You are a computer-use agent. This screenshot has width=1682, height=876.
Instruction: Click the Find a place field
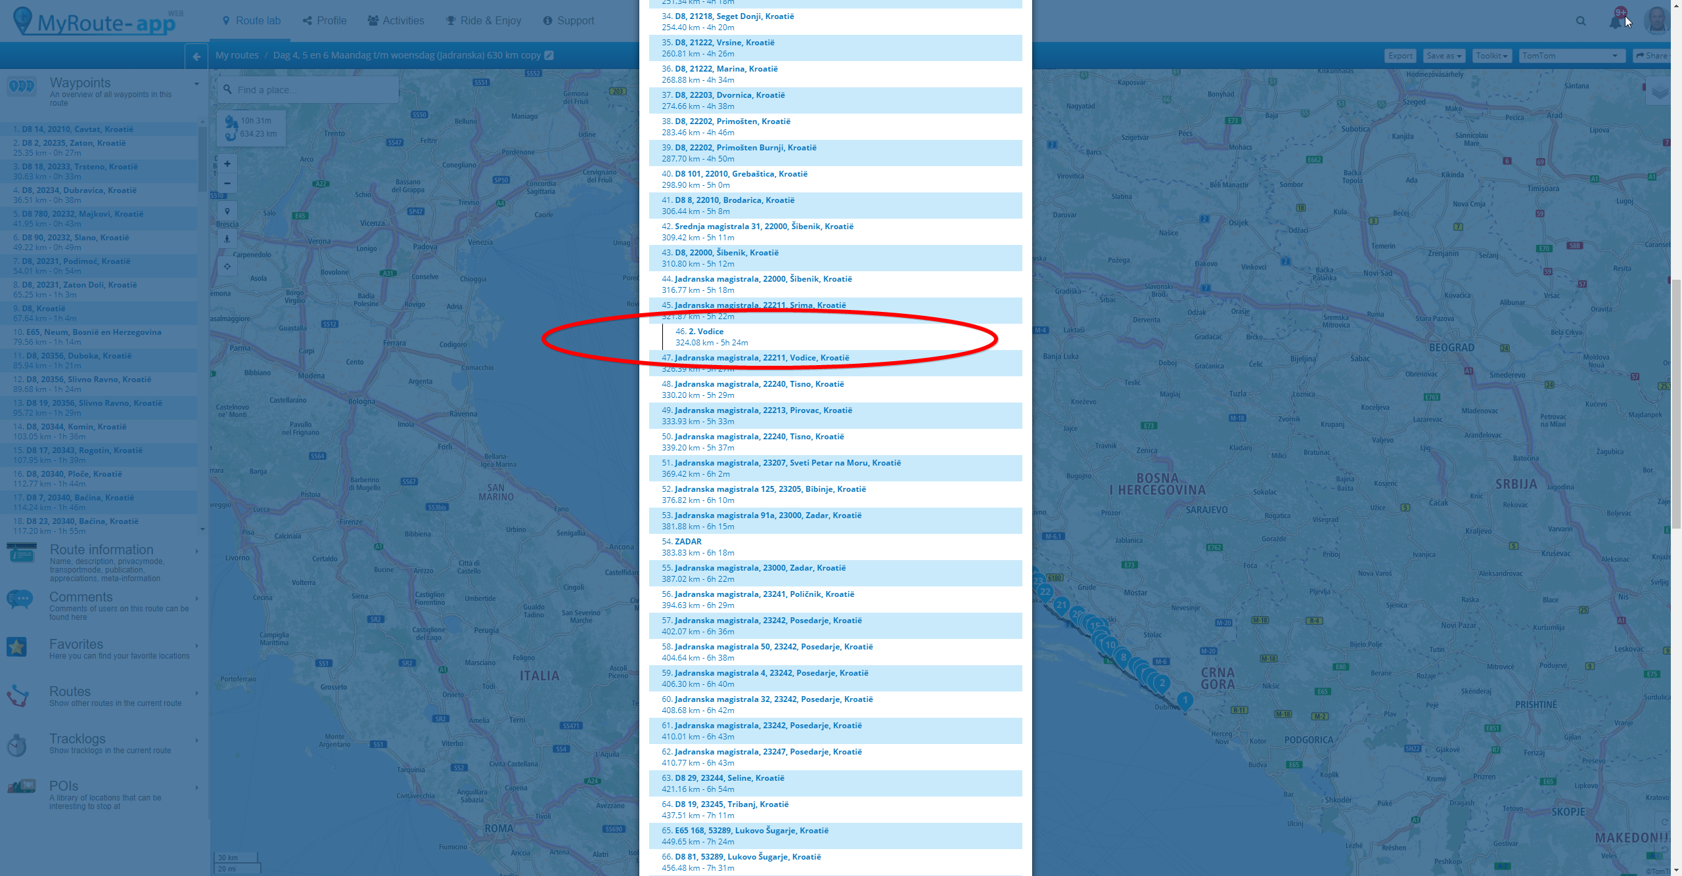[309, 90]
